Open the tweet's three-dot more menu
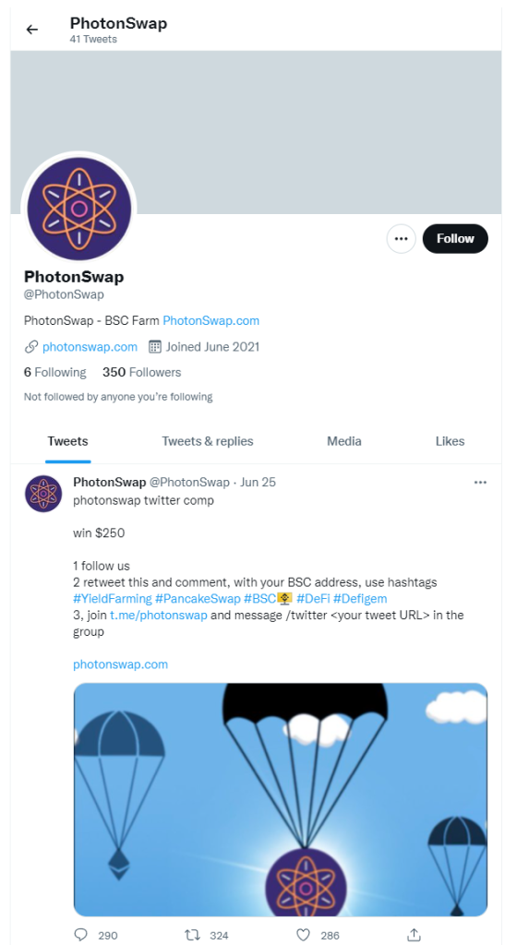 tap(480, 482)
